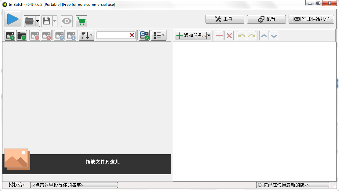Click the blue Run batch play button
Viewport: 339px width, 191px height.
[x=13, y=19]
